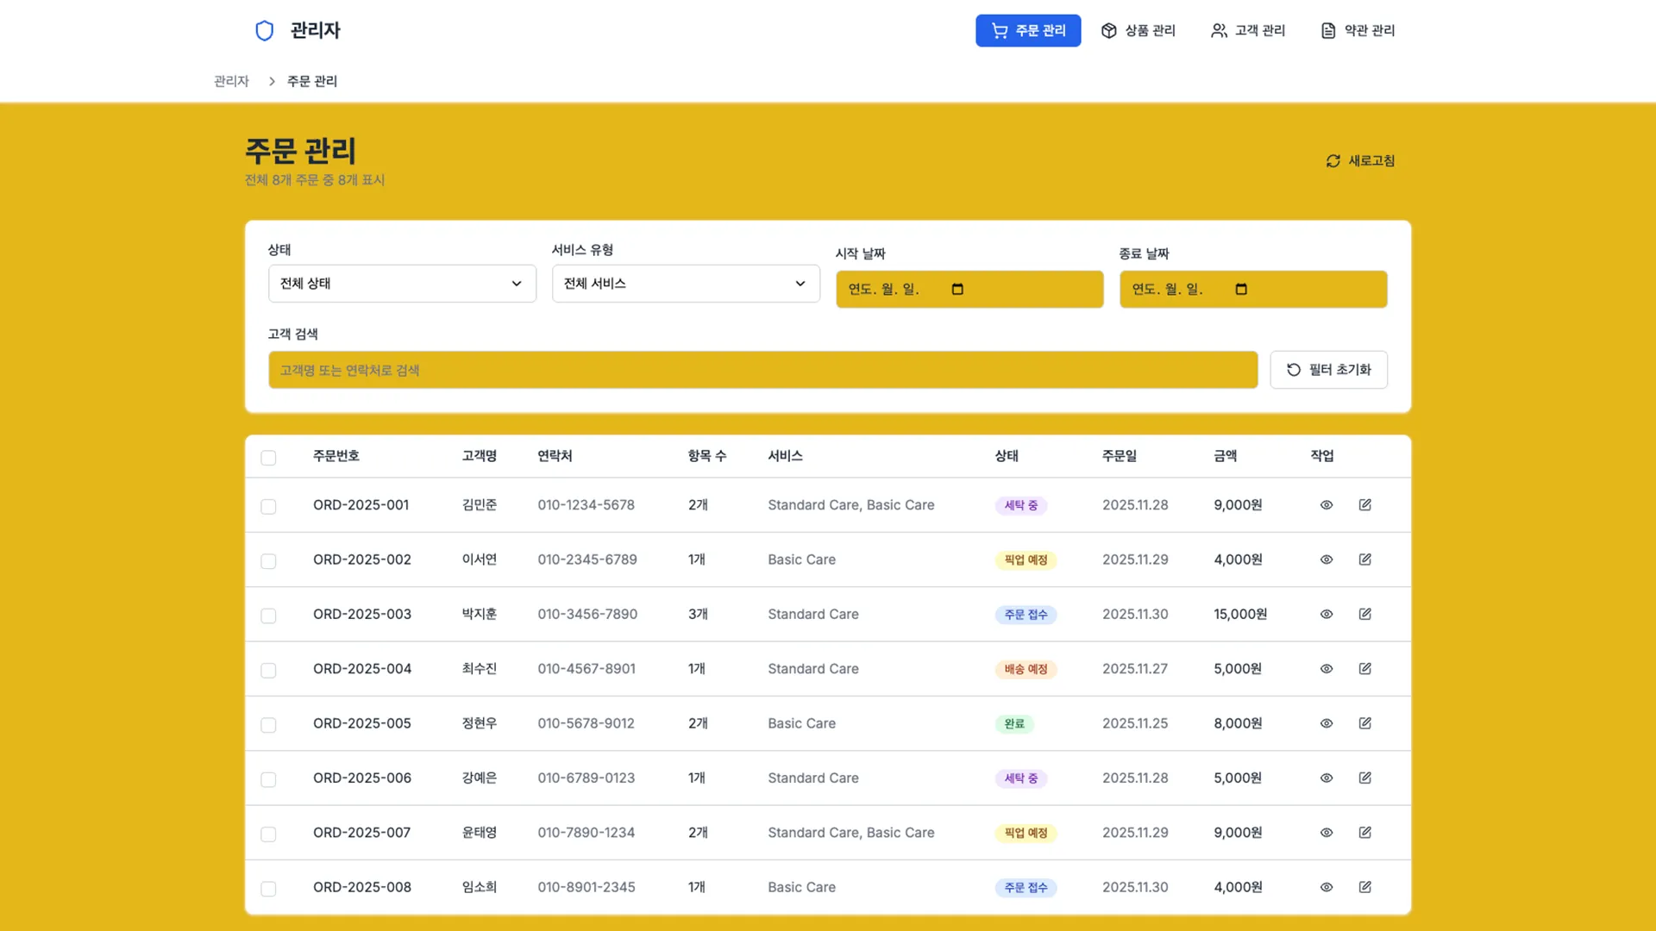
Task: Open the 주문 관리 menu tab
Action: (x=1028, y=30)
